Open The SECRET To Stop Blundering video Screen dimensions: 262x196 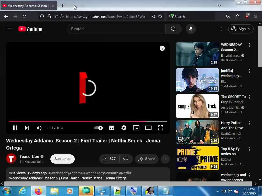coord(197,106)
